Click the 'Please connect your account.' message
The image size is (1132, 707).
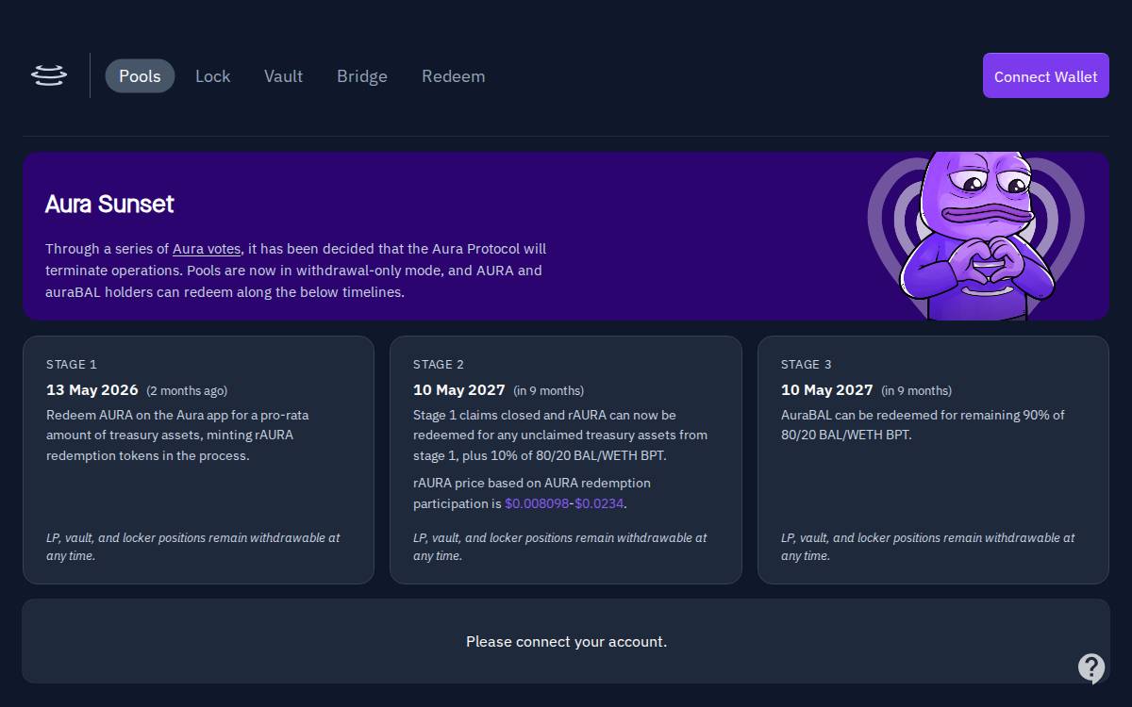[x=566, y=641]
